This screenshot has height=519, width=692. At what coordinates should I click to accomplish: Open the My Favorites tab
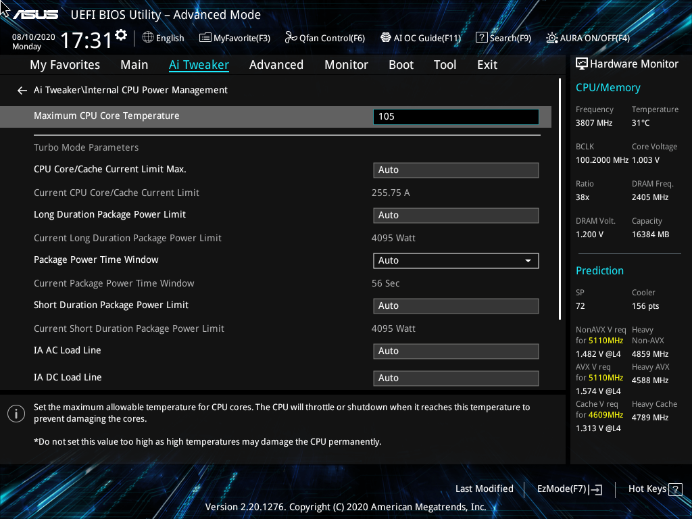pyautogui.click(x=65, y=65)
